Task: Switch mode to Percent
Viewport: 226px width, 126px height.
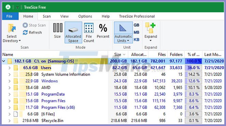Action: [x=103, y=31]
